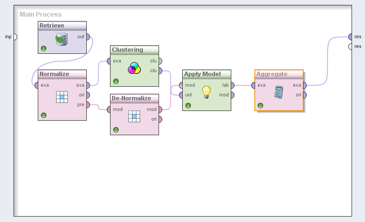Click the process inp port on left edge
The image size is (365, 222).
pos(15,37)
